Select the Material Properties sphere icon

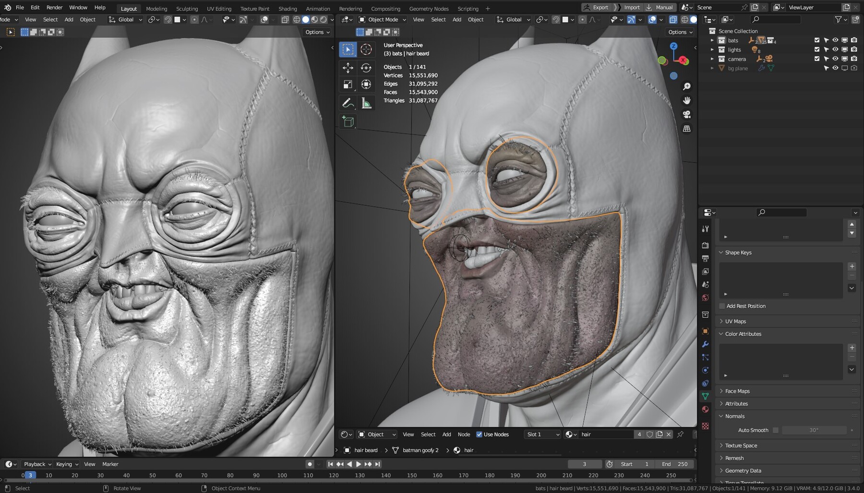705,409
